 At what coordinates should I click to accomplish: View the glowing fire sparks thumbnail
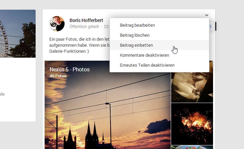(x=192, y=123)
